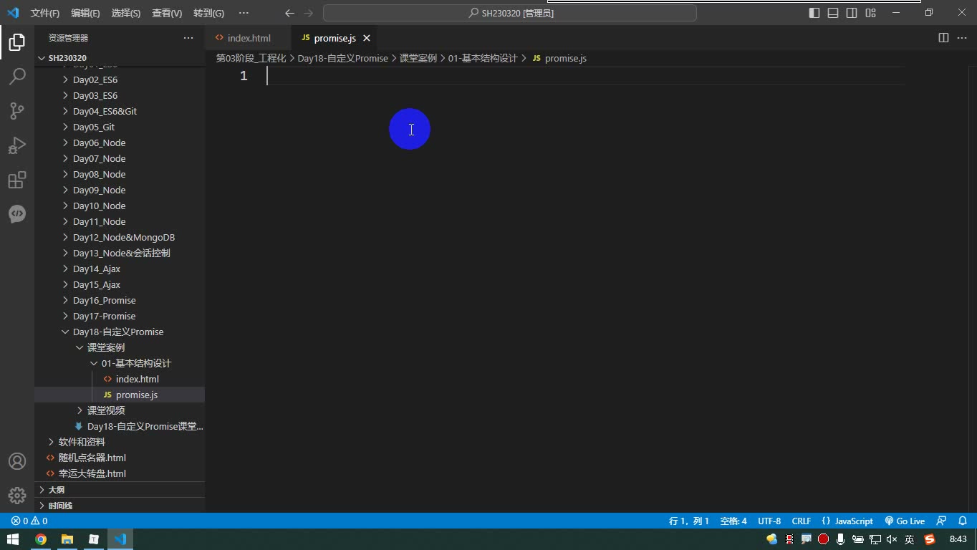This screenshot has width=977, height=550.
Task: Click the Go Live status bar button
Action: (x=905, y=521)
